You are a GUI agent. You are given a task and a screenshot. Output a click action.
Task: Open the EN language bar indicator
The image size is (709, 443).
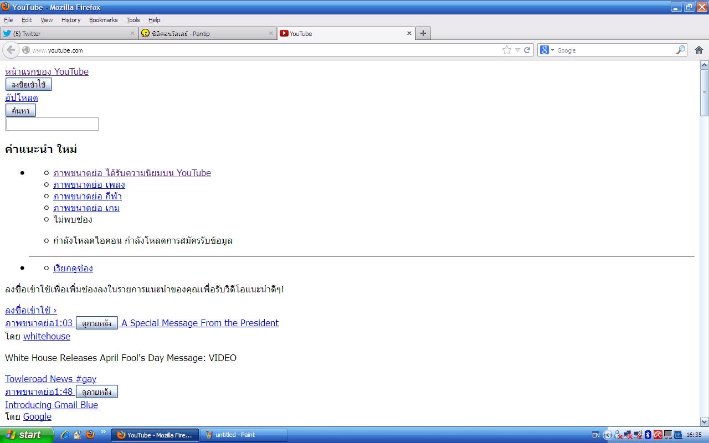(x=595, y=435)
